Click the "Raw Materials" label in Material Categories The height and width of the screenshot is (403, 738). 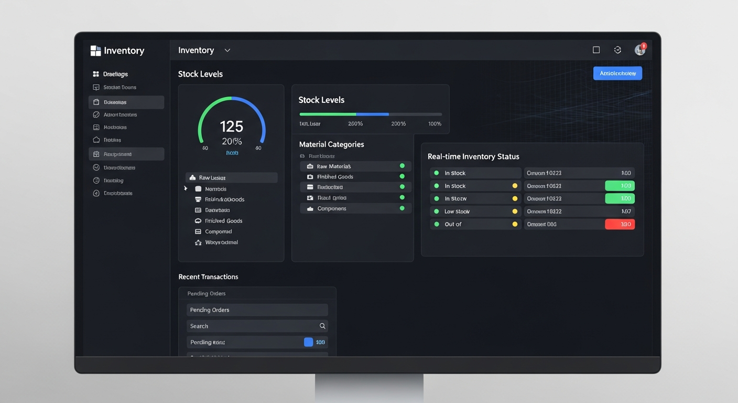coord(334,166)
